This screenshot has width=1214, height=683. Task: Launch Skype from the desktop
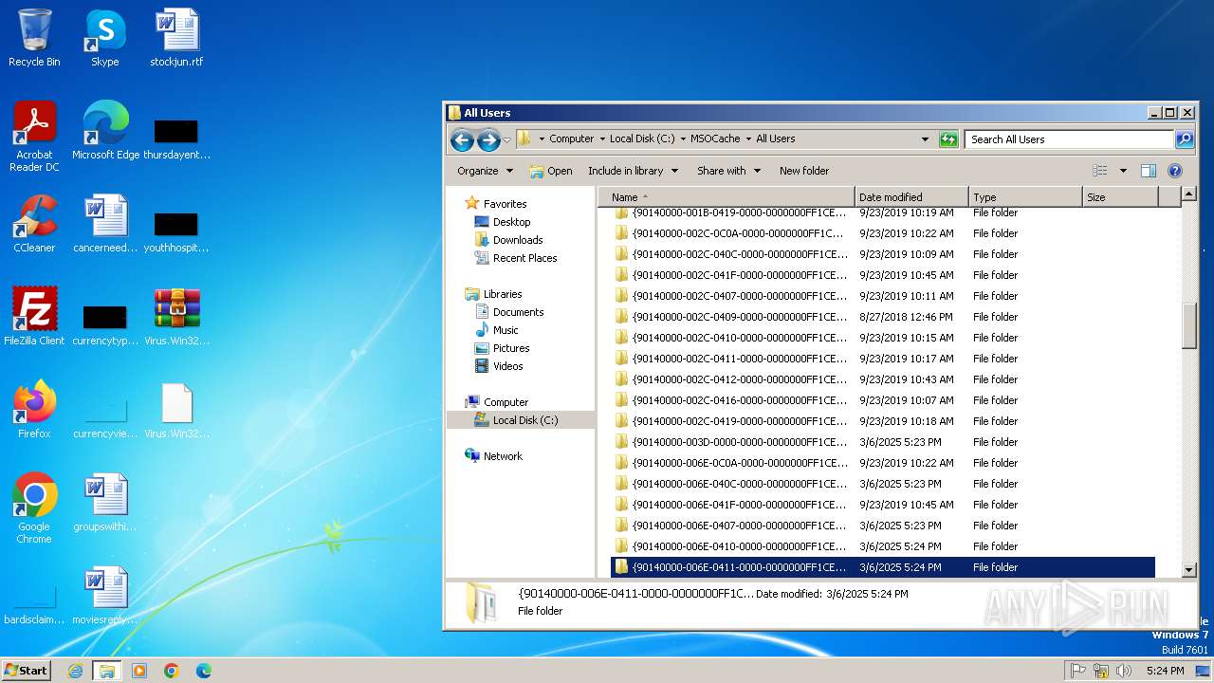coord(104,38)
